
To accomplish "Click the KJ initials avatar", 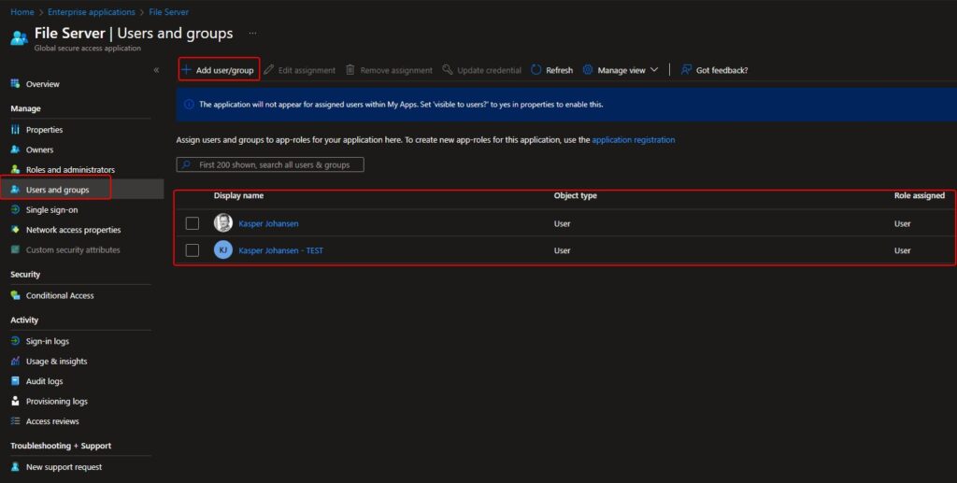I will coord(223,249).
